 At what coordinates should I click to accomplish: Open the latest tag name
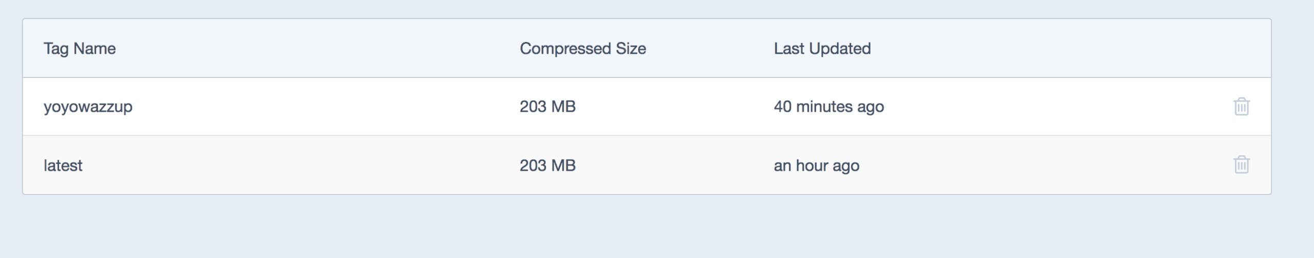coord(63,165)
